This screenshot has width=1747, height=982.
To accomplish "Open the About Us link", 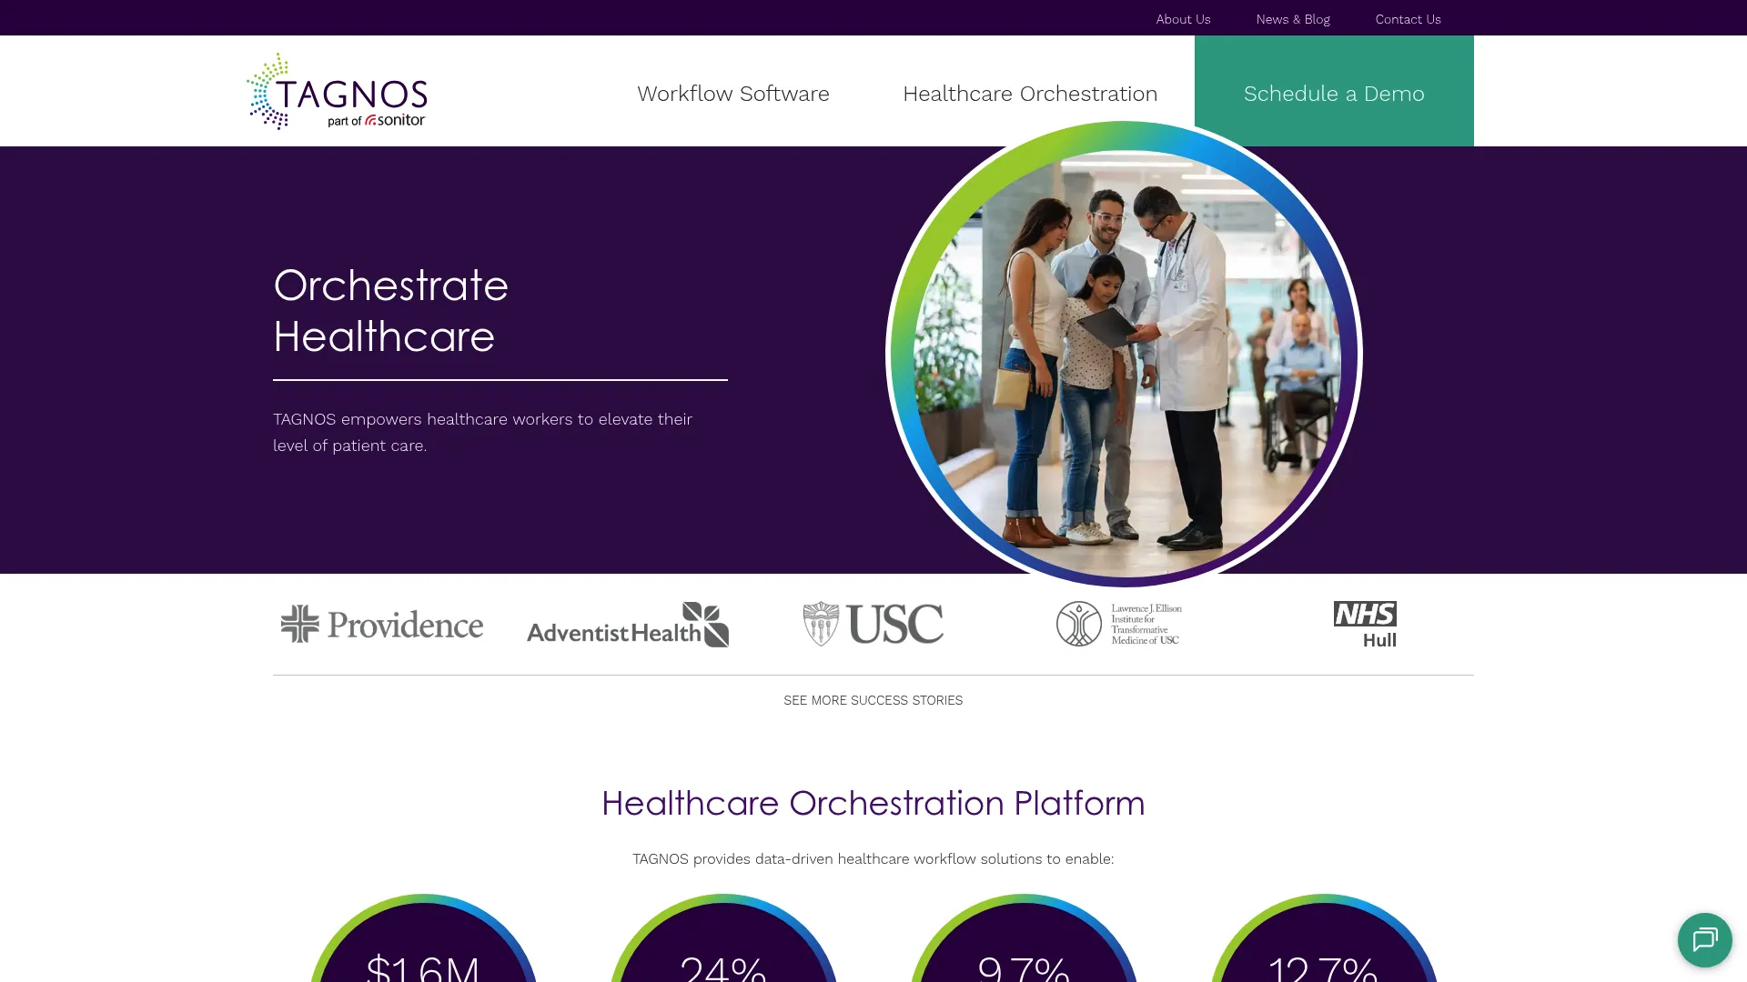I will pyautogui.click(x=1183, y=19).
